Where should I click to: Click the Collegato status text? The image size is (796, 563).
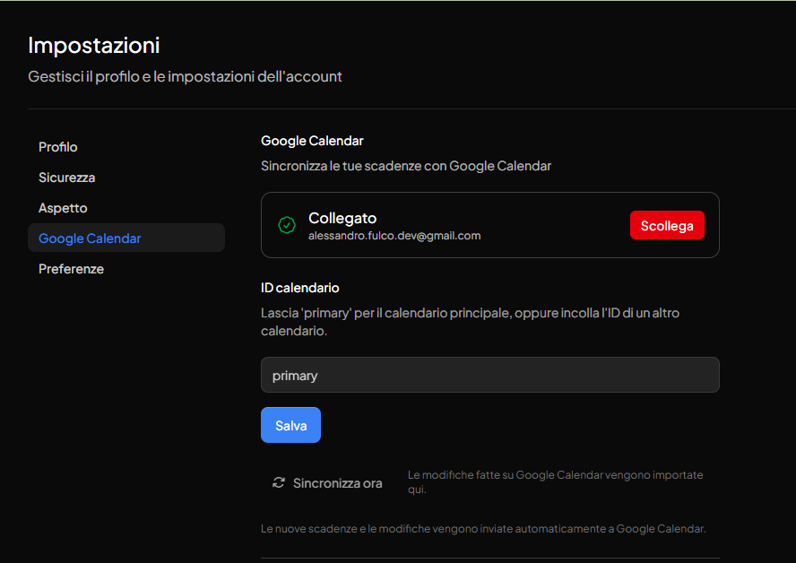coord(342,218)
